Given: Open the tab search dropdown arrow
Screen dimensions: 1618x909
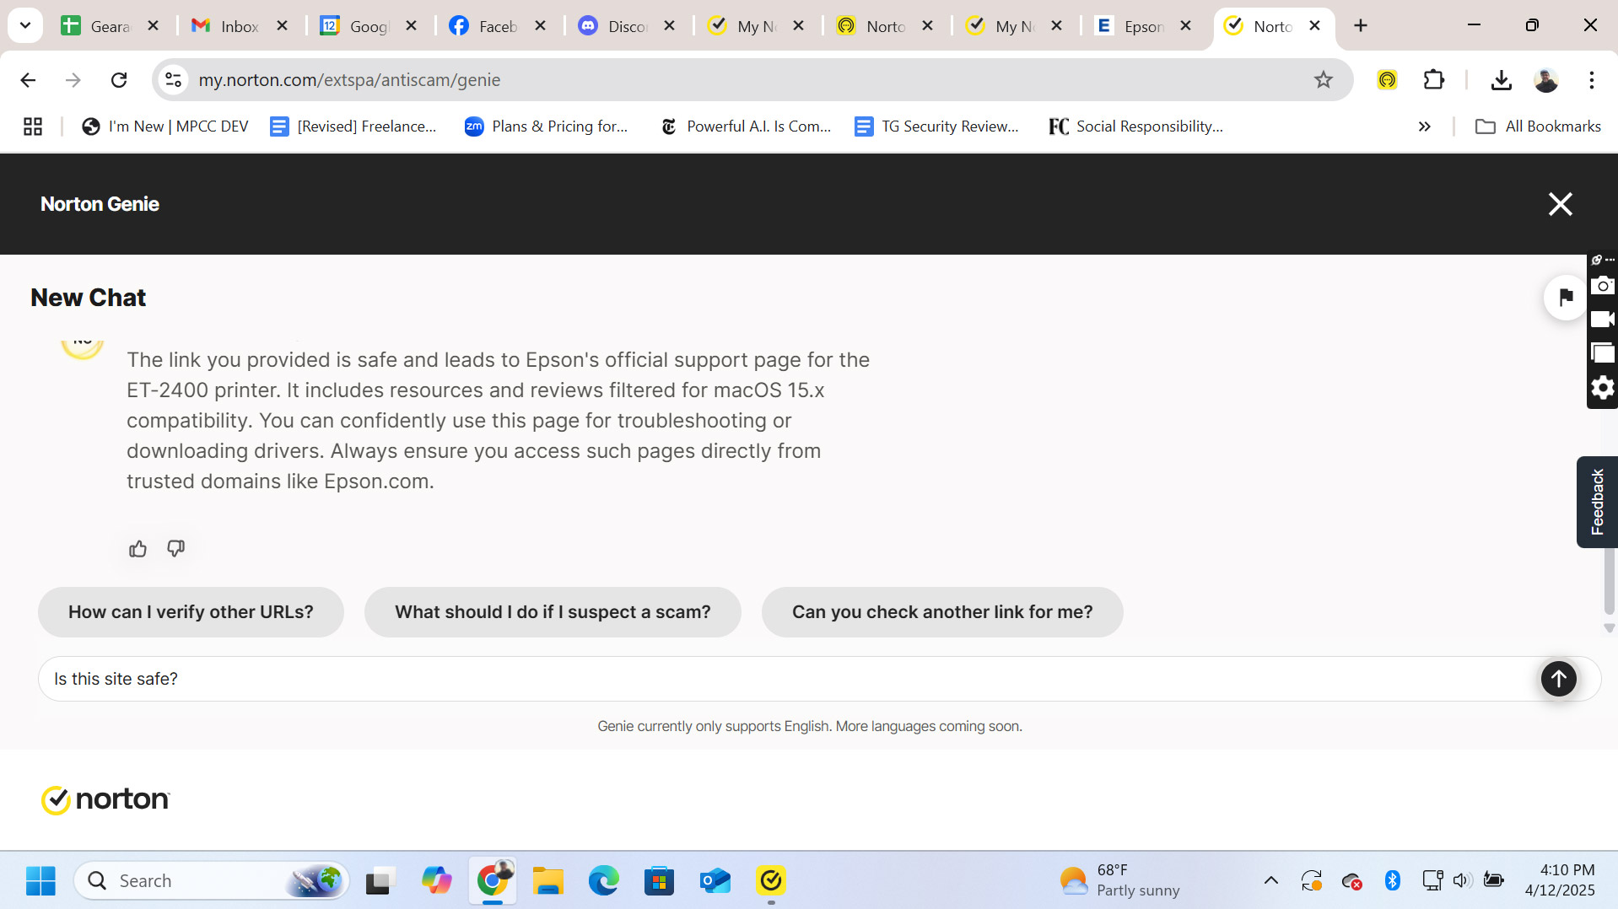Looking at the screenshot, I should [25, 25].
